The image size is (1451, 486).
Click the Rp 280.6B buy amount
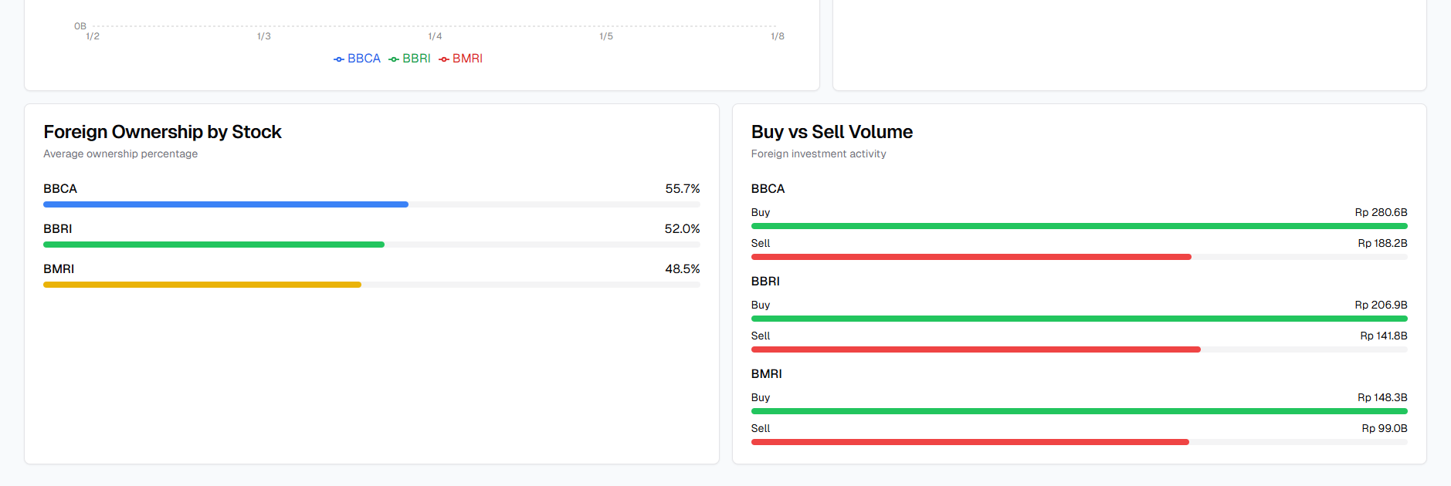click(x=1381, y=212)
